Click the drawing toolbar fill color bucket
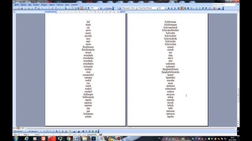 click(70, 131)
